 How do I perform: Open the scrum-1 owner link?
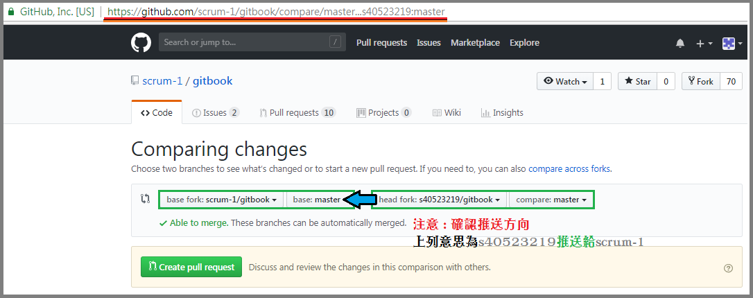point(162,81)
